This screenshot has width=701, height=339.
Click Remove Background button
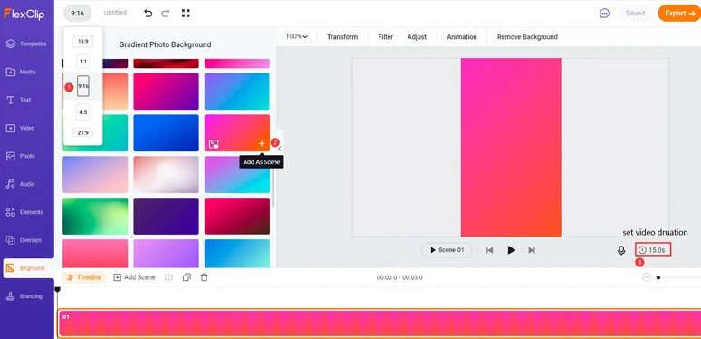coord(527,37)
